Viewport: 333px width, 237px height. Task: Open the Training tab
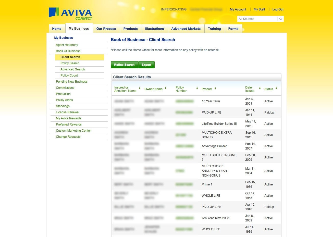(214, 29)
